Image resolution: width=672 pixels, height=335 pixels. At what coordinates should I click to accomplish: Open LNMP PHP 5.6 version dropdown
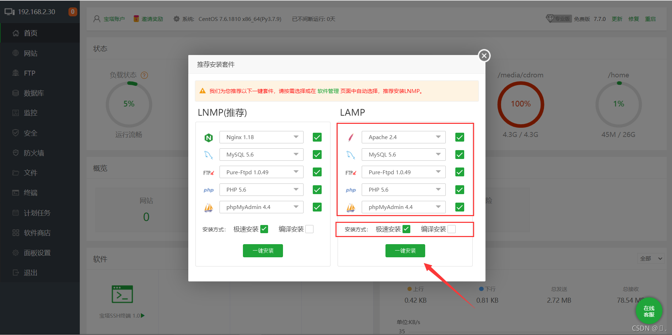pyautogui.click(x=261, y=190)
